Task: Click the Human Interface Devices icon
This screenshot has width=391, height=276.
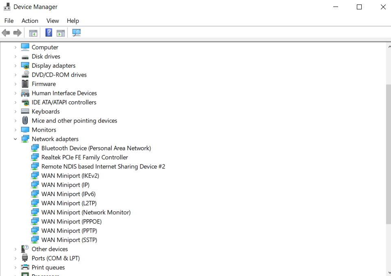Action: (25, 93)
